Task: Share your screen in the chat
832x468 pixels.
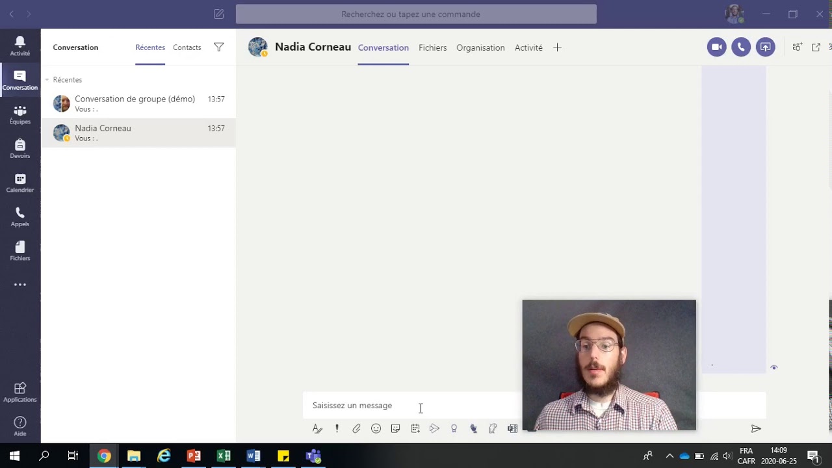Action: pos(766,47)
